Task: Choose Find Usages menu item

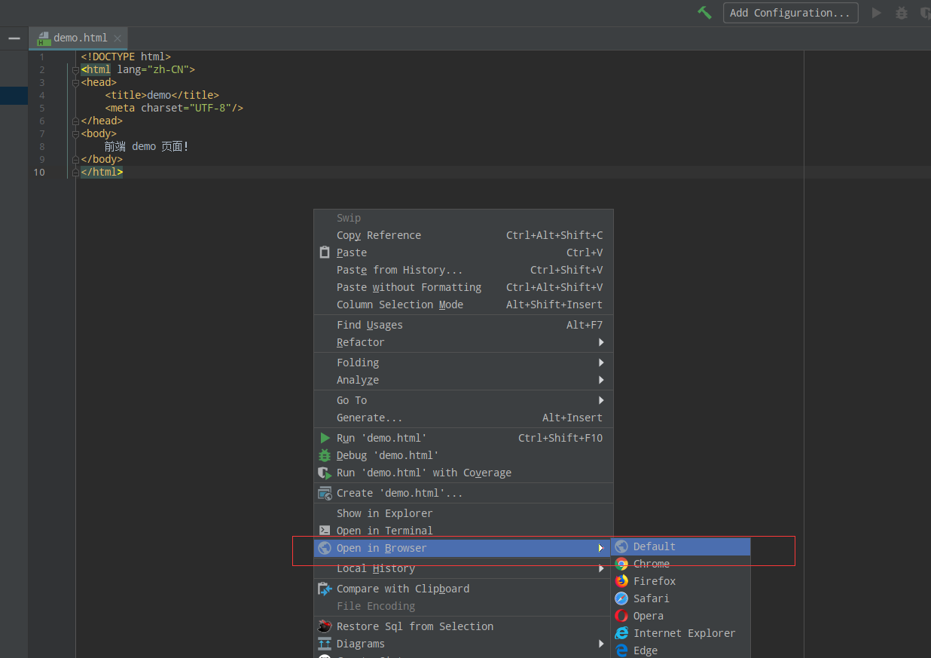Action: pyautogui.click(x=463, y=325)
